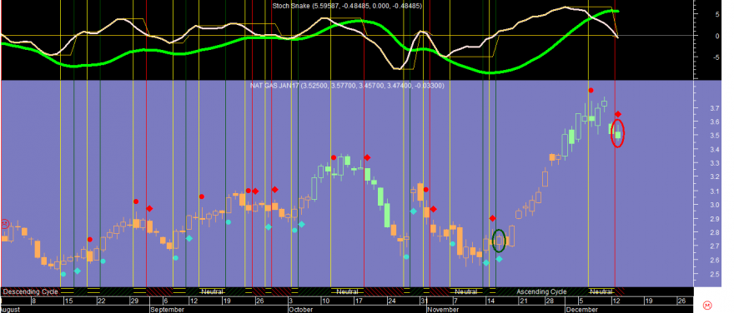The width and height of the screenshot is (734, 313).
Task: Select the cyan dot beneath the September 8 candle
Action: [x=175, y=258]
